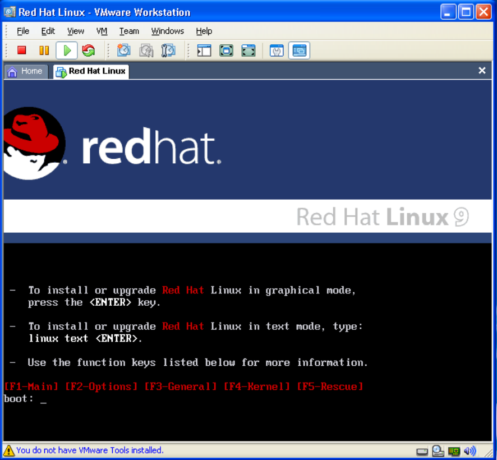The height and width of the screenshot is (460, 497).
Task: Click the sound device status icon
Action: point(470,450)
